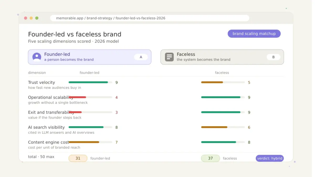
Task: Click the AI search visibility label
Action: coord(46,127)
